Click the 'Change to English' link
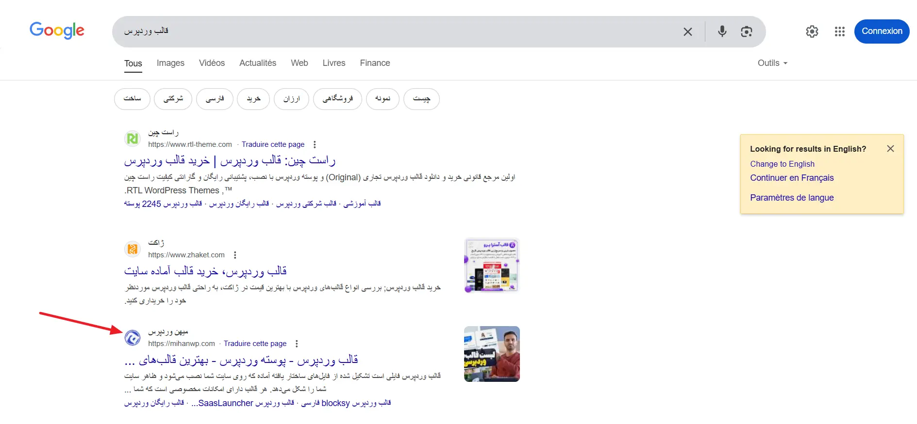This screenshot has width=917, height=424. coord(783,164)
